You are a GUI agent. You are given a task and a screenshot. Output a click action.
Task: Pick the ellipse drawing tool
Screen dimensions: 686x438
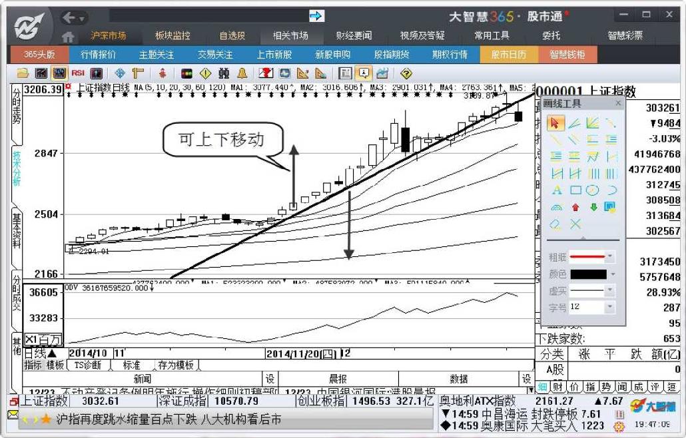(592, 190)
